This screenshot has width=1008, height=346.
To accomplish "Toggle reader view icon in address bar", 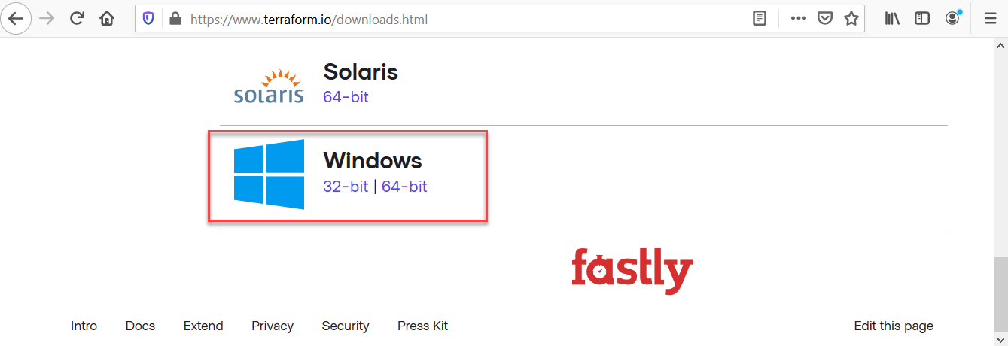I will click(760, 19).
